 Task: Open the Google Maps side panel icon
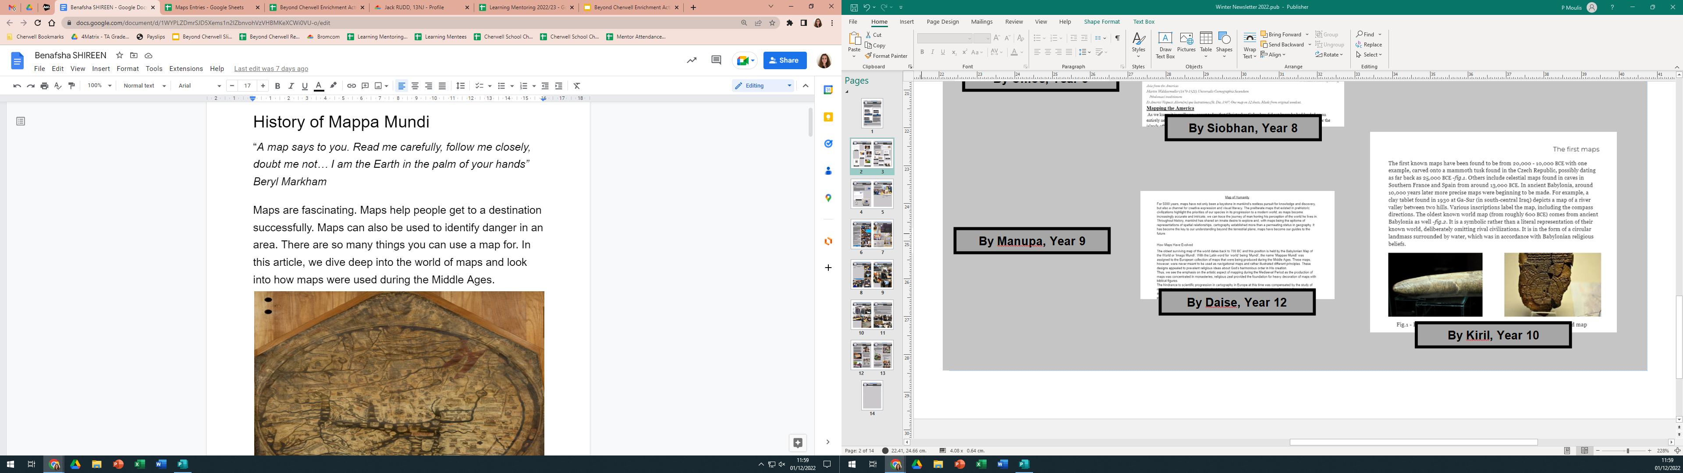coord(828,198)
